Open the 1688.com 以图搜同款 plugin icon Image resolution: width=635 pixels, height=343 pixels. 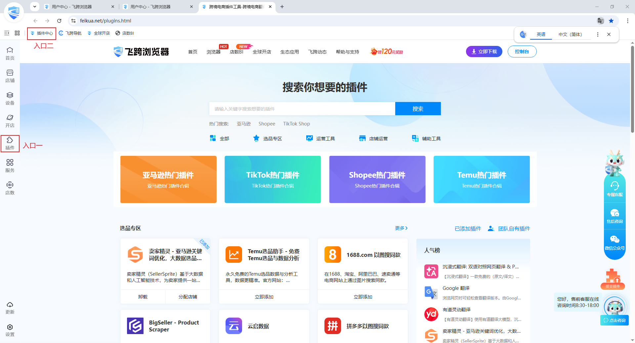[x=332, y=255]
